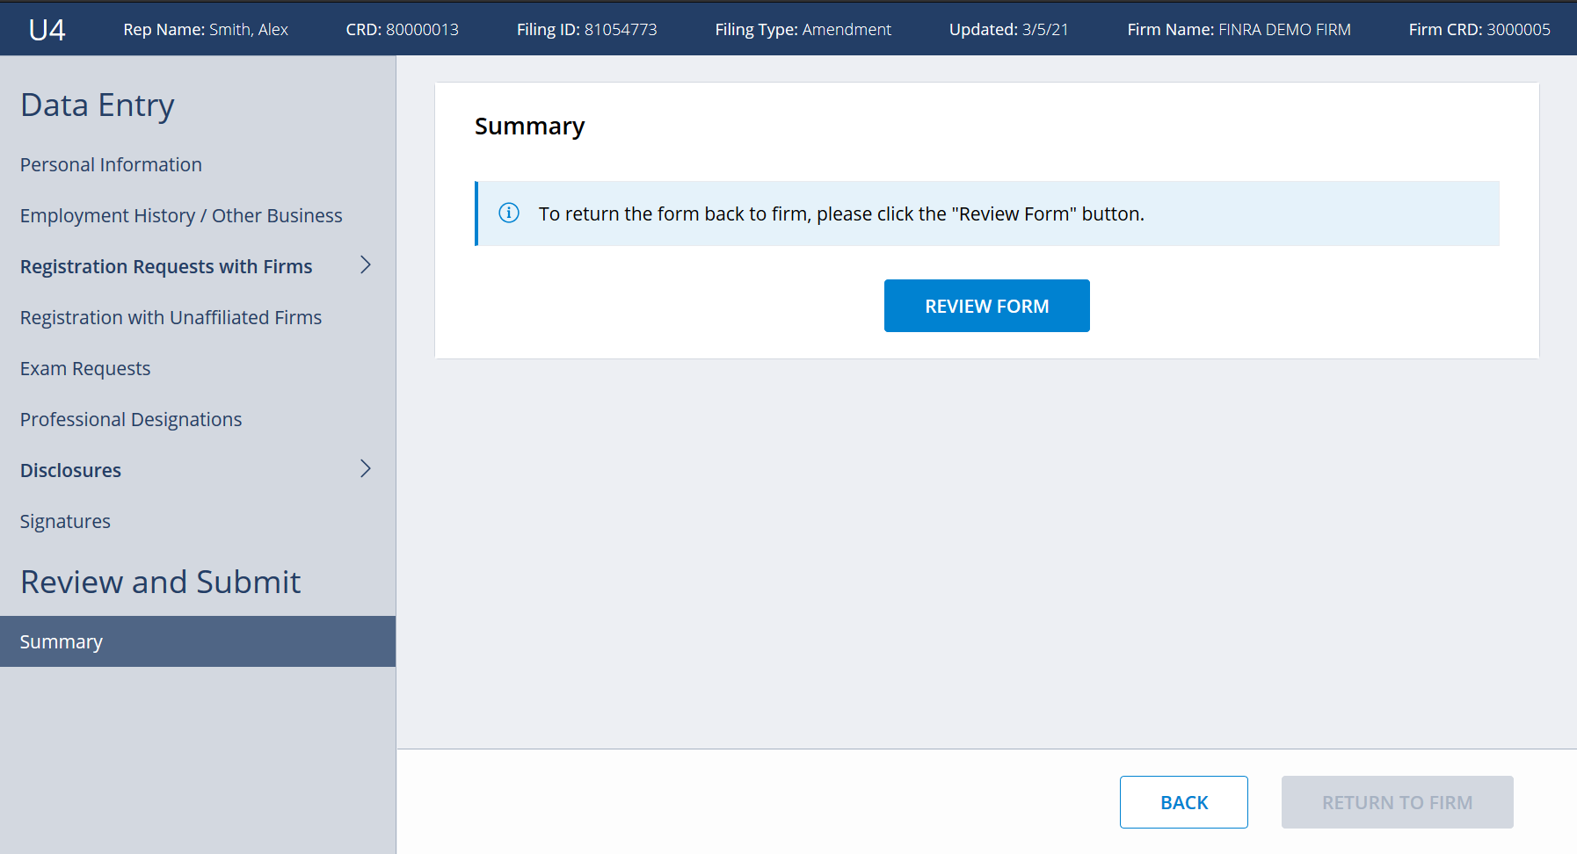
Task: Click the Back button
Action: click(x=1183, y=802)
